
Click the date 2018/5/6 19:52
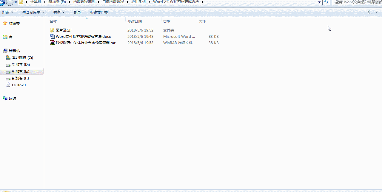click(140, 30)
